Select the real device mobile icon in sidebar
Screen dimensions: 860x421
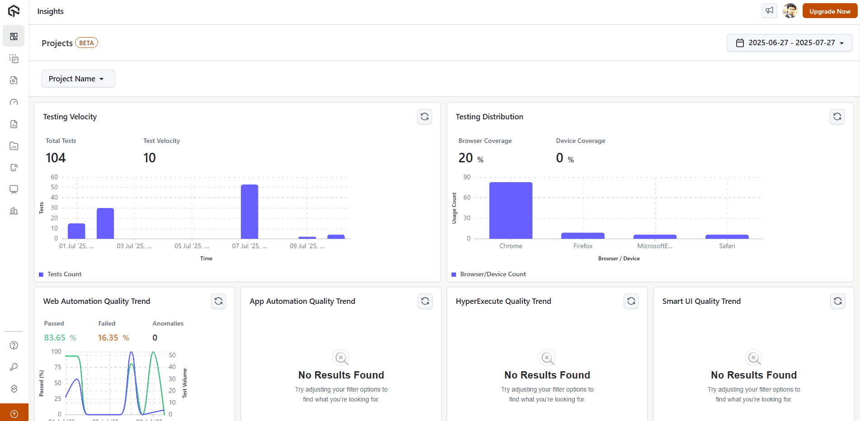pyautogui.click(x=14, y=167)
